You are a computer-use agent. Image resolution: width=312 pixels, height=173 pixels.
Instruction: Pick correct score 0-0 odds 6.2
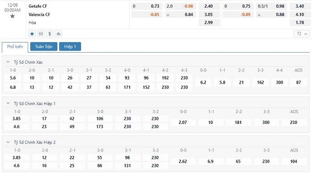click(203, 82)
